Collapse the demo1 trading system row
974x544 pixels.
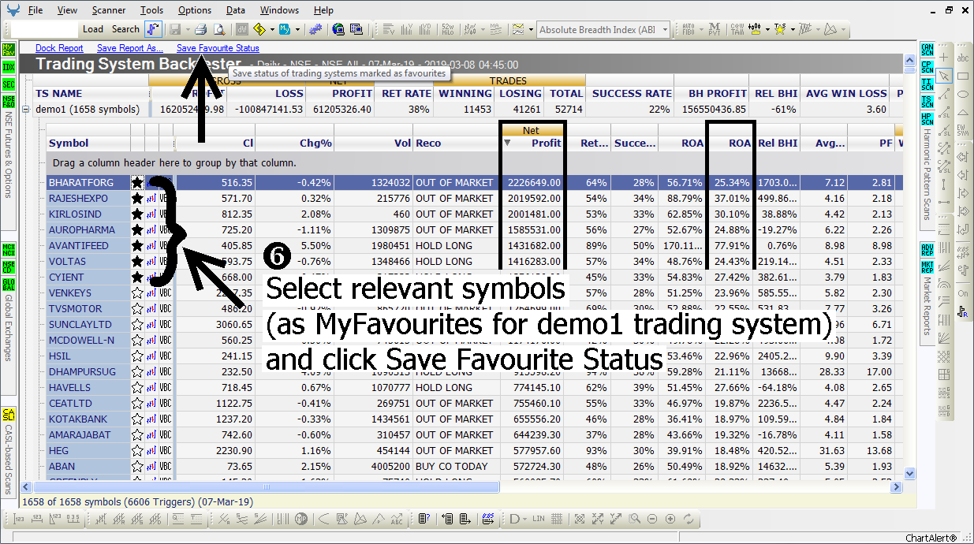click(x=26, y=110)
